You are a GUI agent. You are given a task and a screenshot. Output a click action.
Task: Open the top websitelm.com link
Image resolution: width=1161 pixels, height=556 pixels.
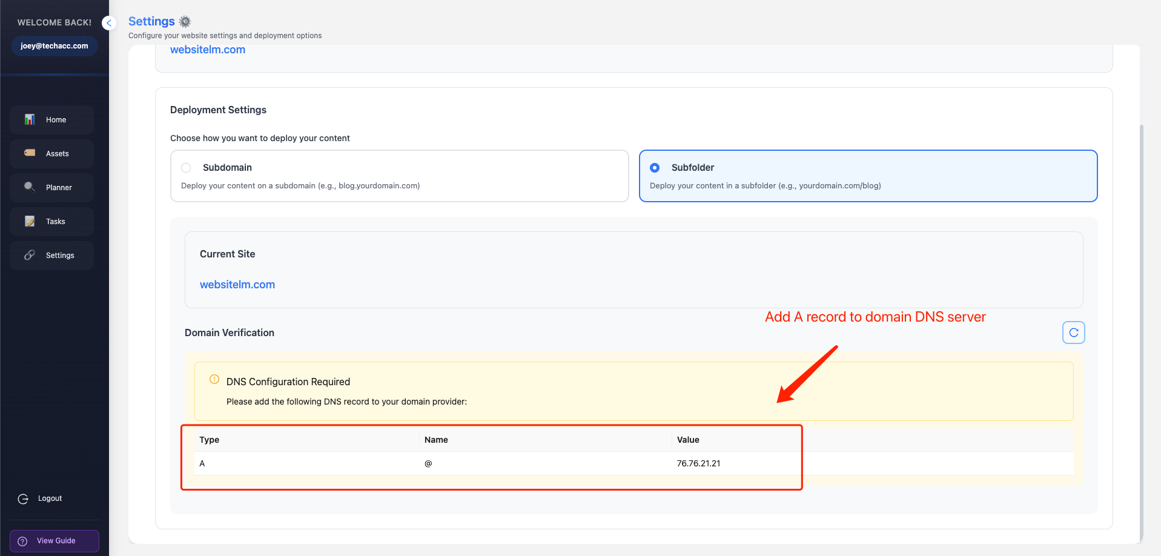[208, 50]
